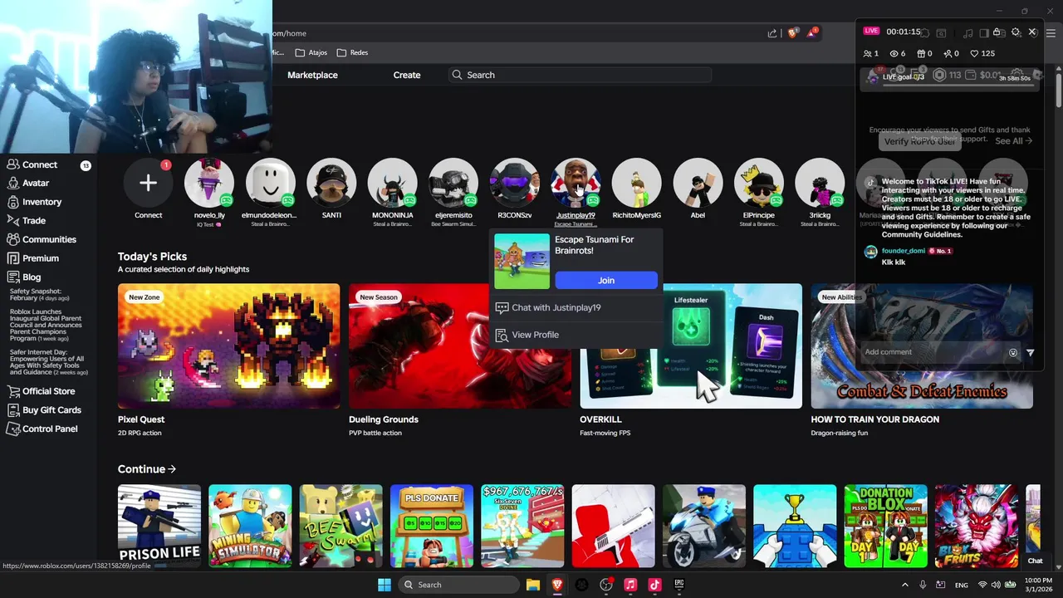Open the Redes bookmarks folder
The image size is (1063, 598).
coord(353,52)
